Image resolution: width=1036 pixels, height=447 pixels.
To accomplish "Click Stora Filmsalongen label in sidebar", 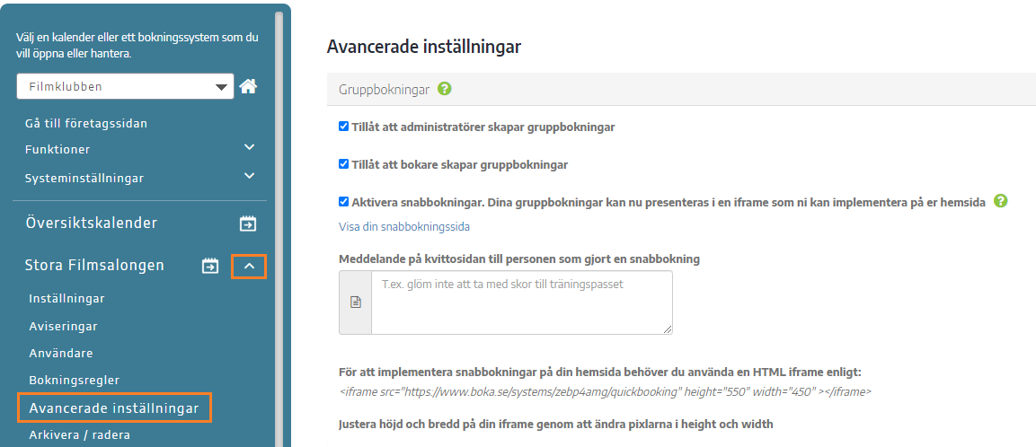I will pyautogui.click(x=94, y=266).
